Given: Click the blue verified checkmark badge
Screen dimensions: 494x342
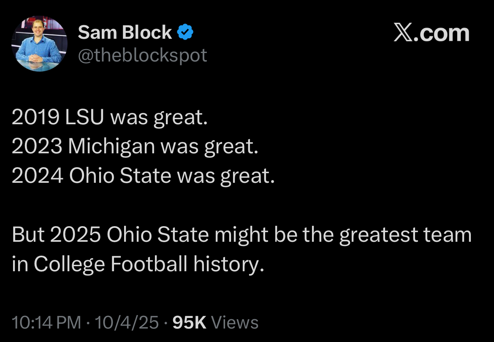Looking at the screenshot, I should click(x=185, y=32).
